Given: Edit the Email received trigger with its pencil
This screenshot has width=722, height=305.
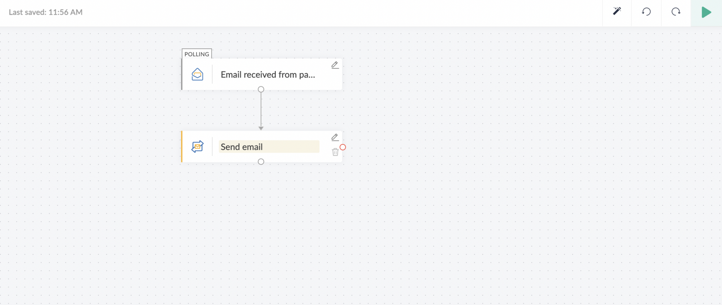Looking at the screenshot, I should (x=335, y=65).
